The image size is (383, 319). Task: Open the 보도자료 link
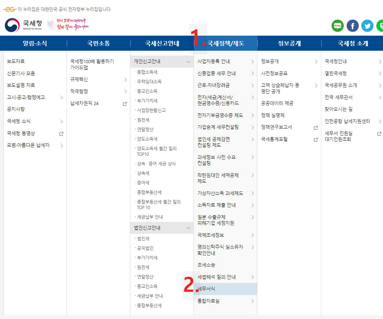point(16,61)
